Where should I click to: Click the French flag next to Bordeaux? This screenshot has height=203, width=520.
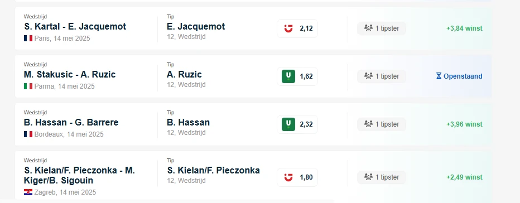click(28, 134)
